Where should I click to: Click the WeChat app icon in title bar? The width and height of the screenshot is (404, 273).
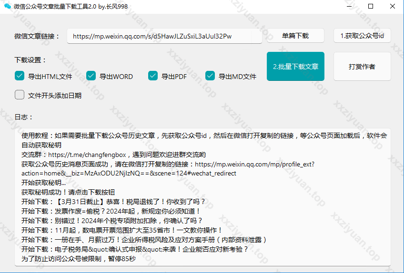pyautogui.click(x=8, y=7)
